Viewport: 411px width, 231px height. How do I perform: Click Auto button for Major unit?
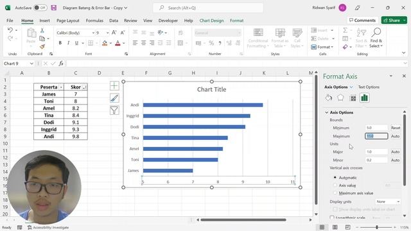click(x=396, y=151)
